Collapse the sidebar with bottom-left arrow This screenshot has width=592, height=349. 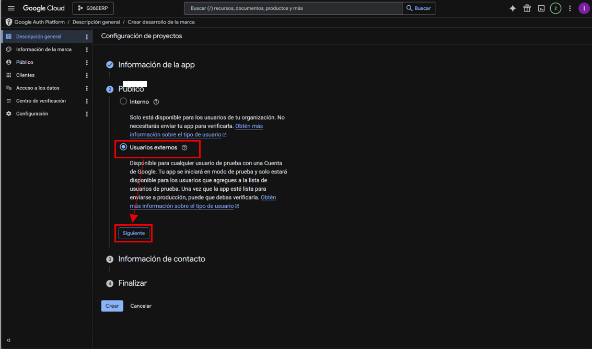(8, 340)
